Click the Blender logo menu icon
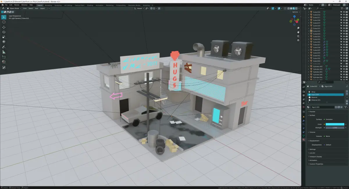 tap(2, 5)
